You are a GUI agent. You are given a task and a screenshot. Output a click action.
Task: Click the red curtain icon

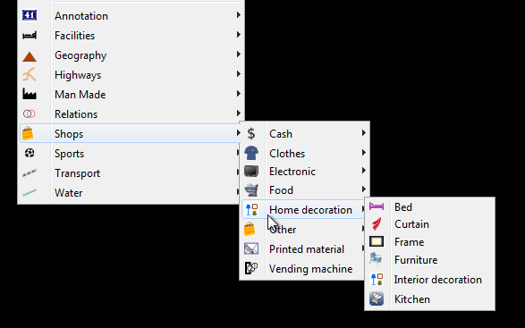tap(377, 224)
